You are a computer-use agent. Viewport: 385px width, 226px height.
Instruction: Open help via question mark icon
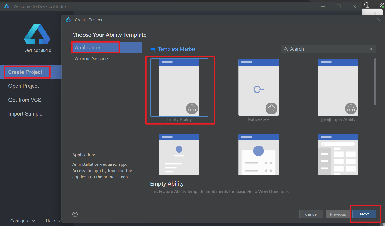point(75,214)
